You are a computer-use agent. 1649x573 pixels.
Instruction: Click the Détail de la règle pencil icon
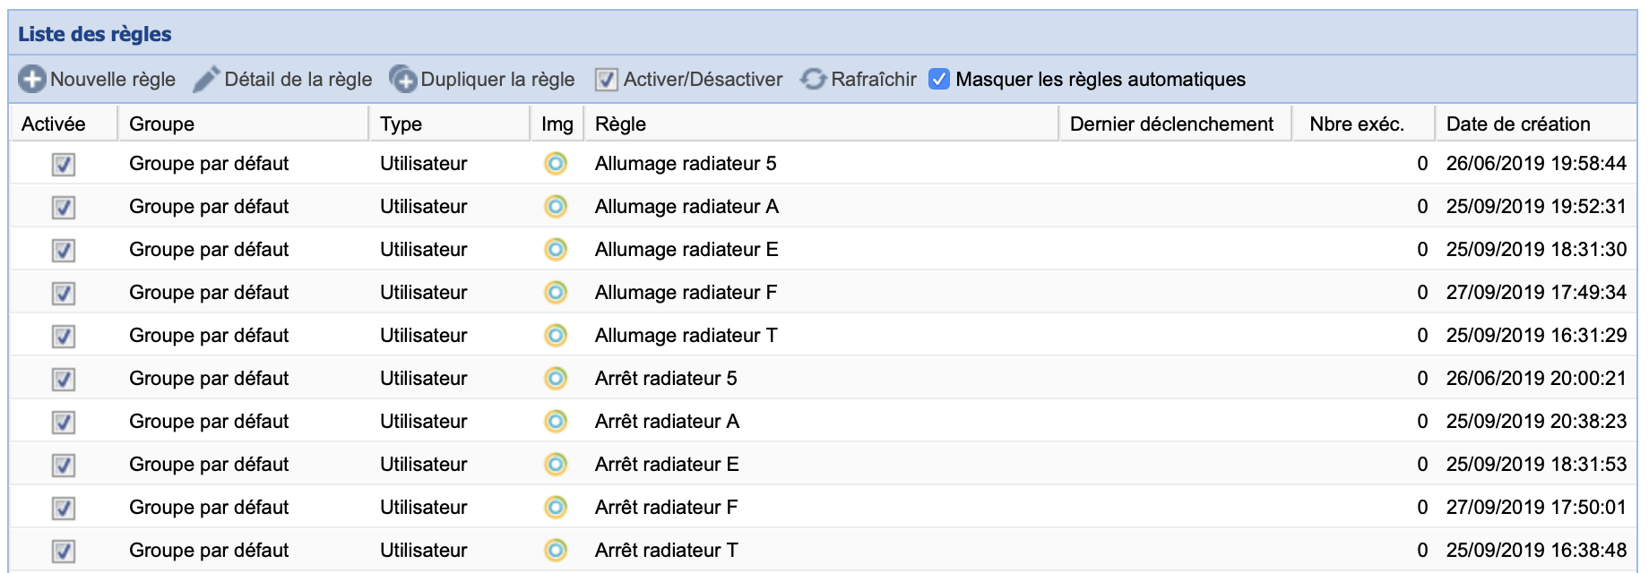[x=206, y=79]
